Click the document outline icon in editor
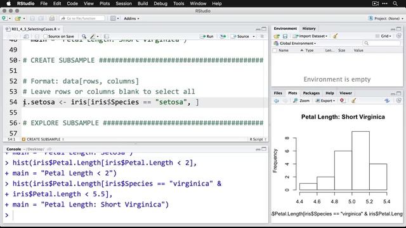406x228 pixels. pyautogui.click(x=262, y=37)
